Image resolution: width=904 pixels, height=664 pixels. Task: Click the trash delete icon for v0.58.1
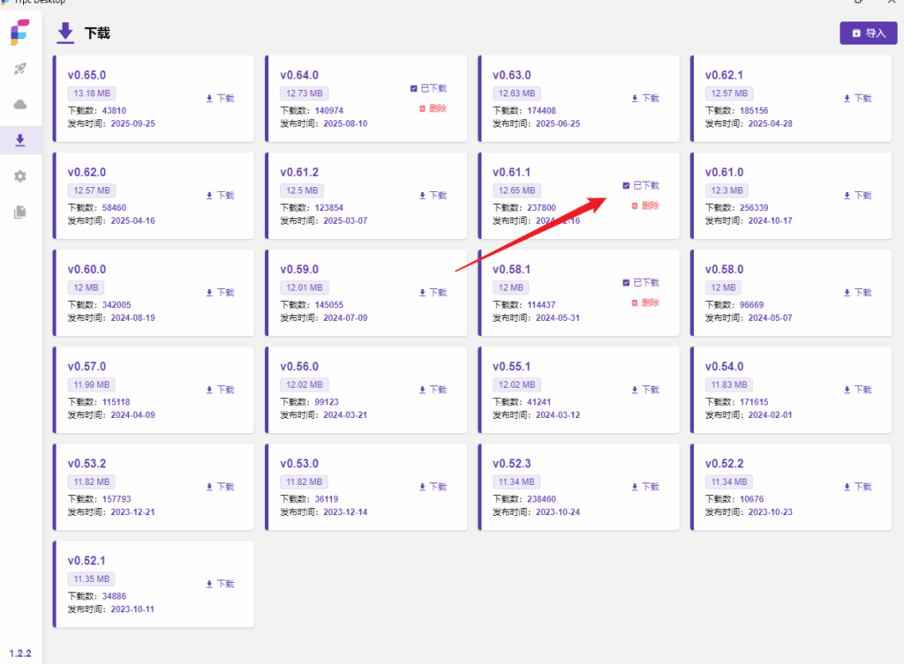coord(635,302)
